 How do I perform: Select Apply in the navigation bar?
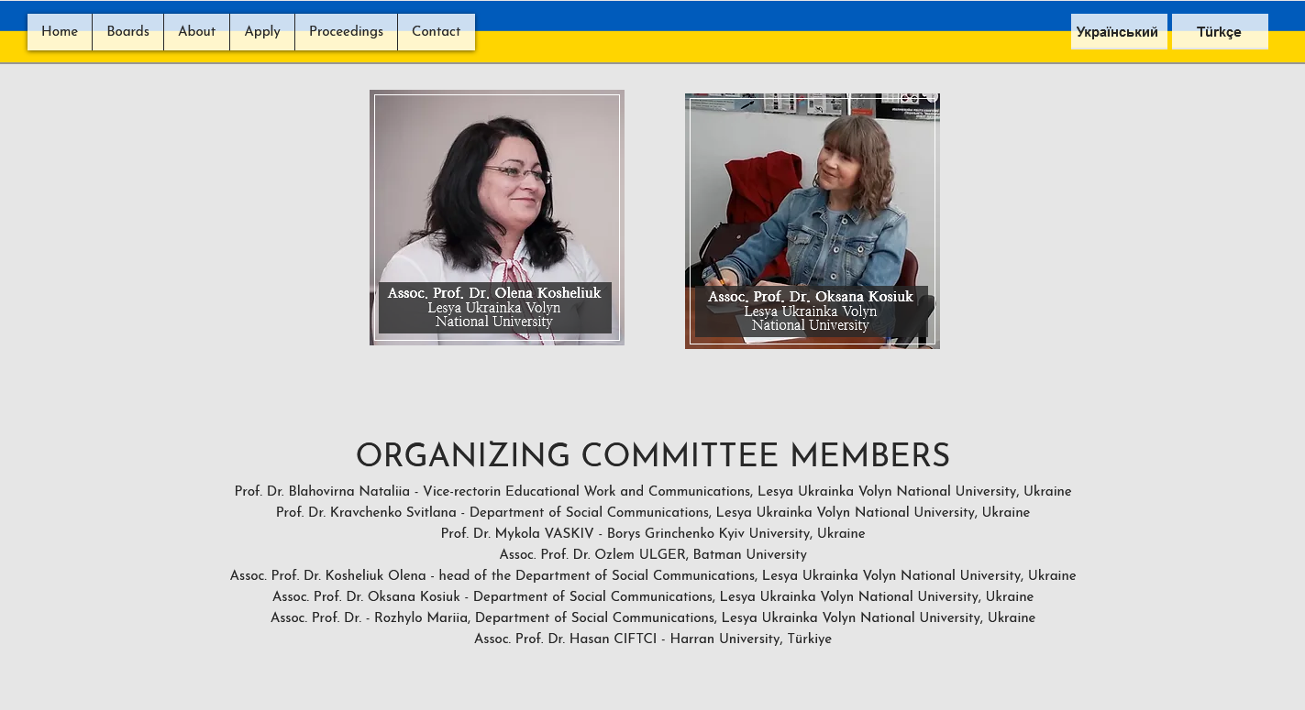[261, 32]
